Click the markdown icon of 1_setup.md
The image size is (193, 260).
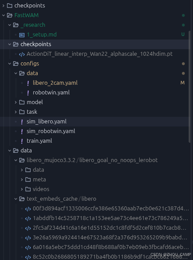[x=22, y=35]
